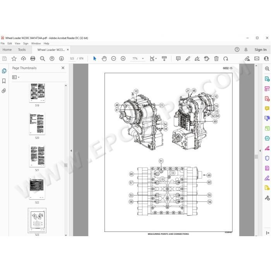
Task: Print the document
Action: point(33,58)
